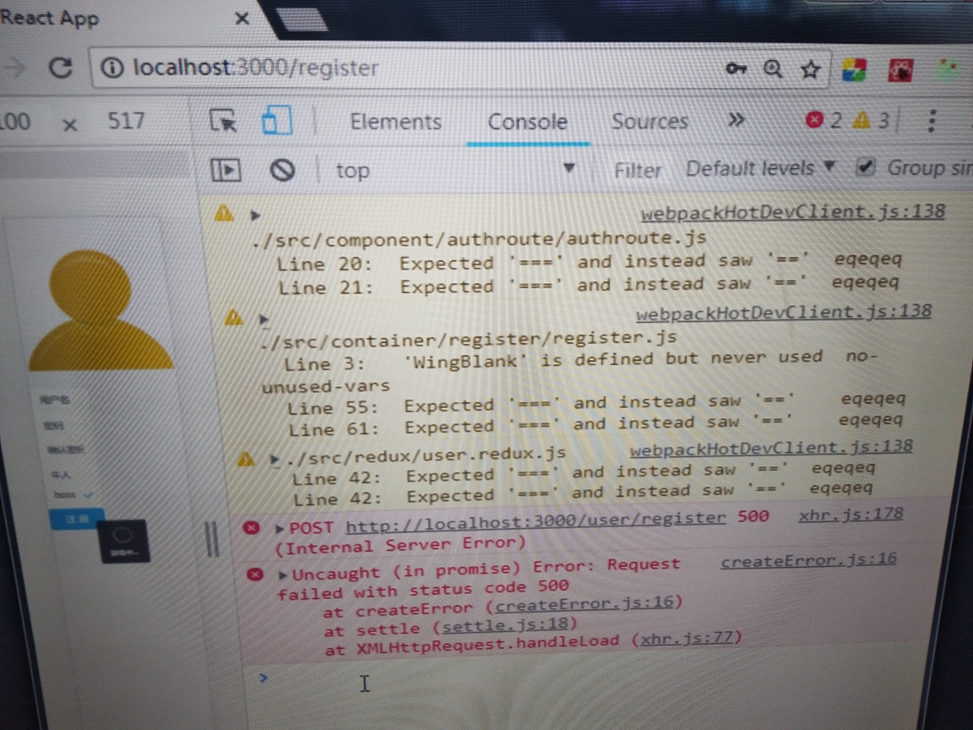This screenshot has height=730, width=973.
Task: Select the Console tab
Action: coord(527,122)
